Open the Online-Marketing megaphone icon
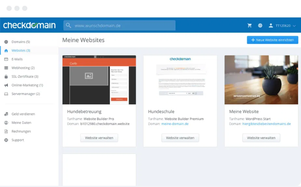The height and width of the screenshot is (187, 301). click(6, 85)
